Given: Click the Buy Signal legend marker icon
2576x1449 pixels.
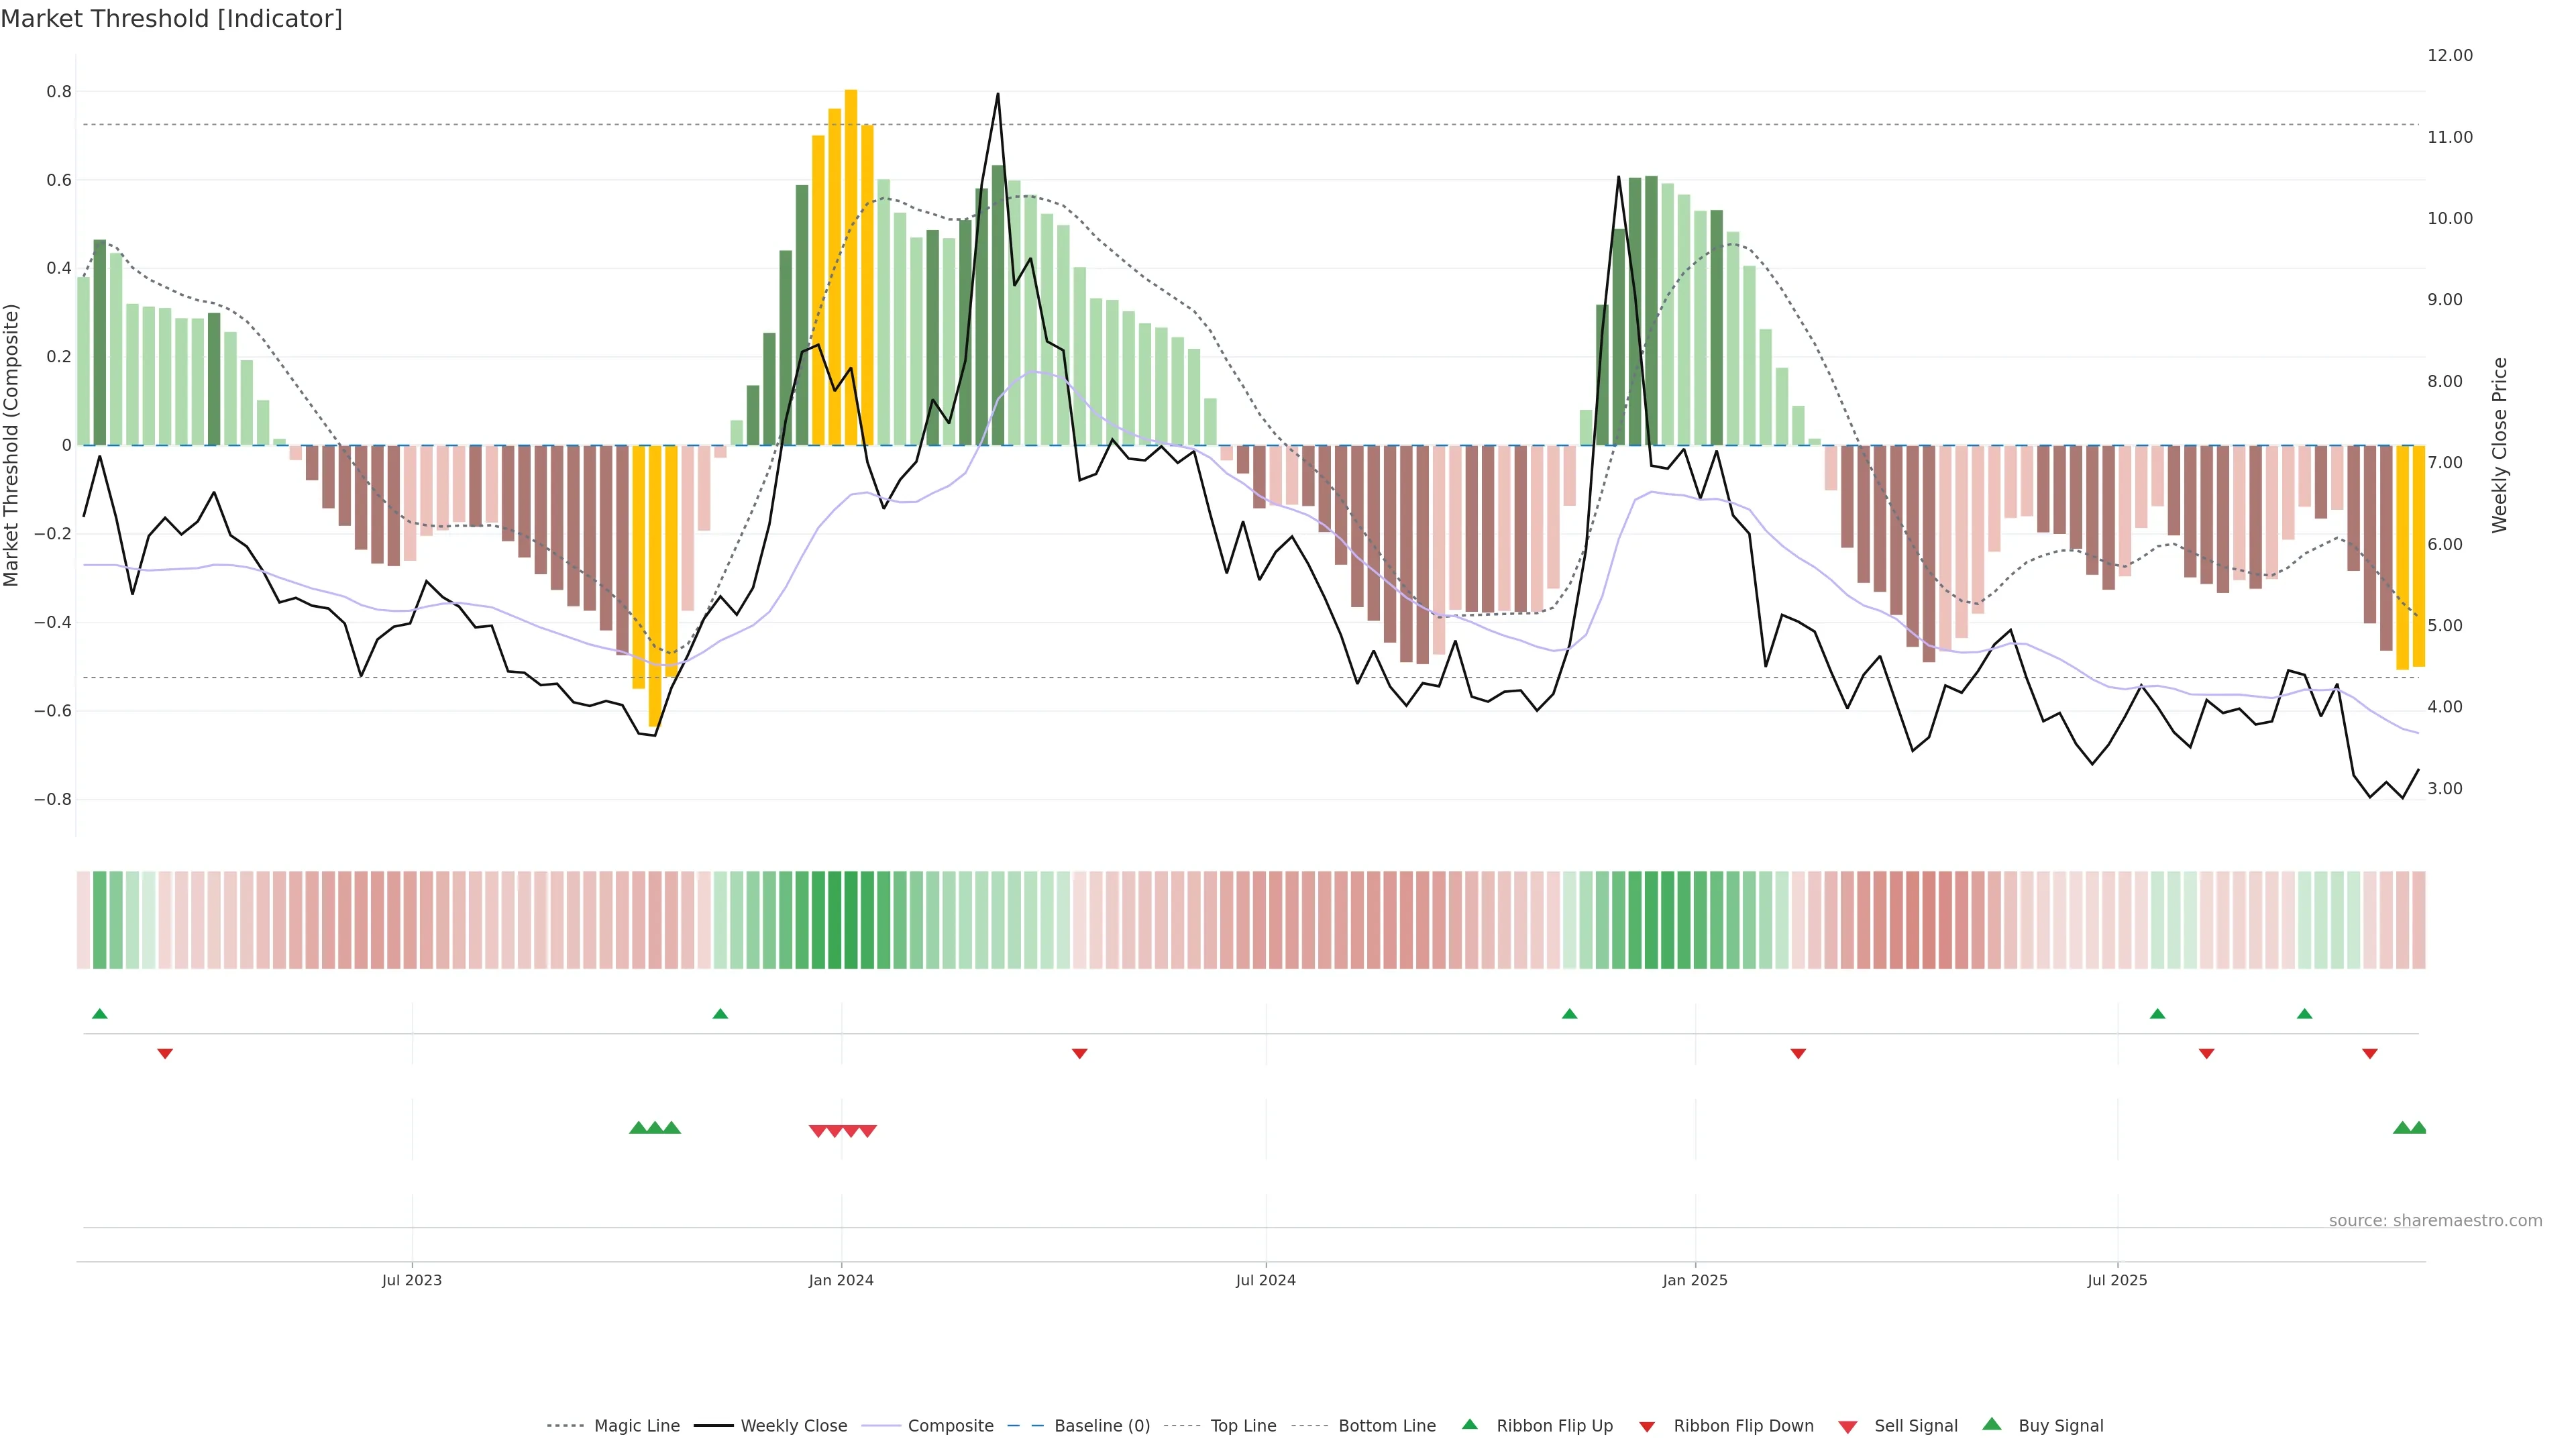Looking at the screenshot, I should coord(1992,1424).
